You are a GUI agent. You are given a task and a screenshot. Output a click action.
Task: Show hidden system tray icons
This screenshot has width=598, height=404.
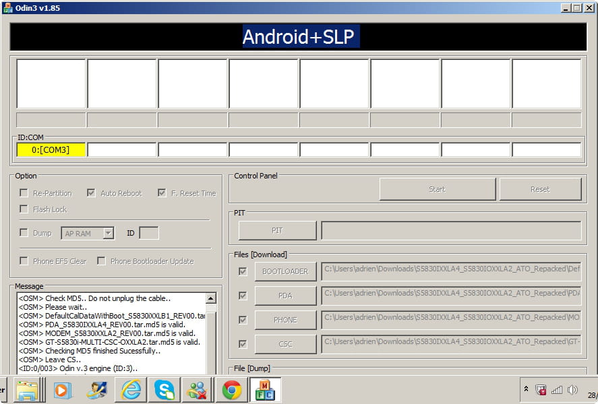[x=526, y=389]
